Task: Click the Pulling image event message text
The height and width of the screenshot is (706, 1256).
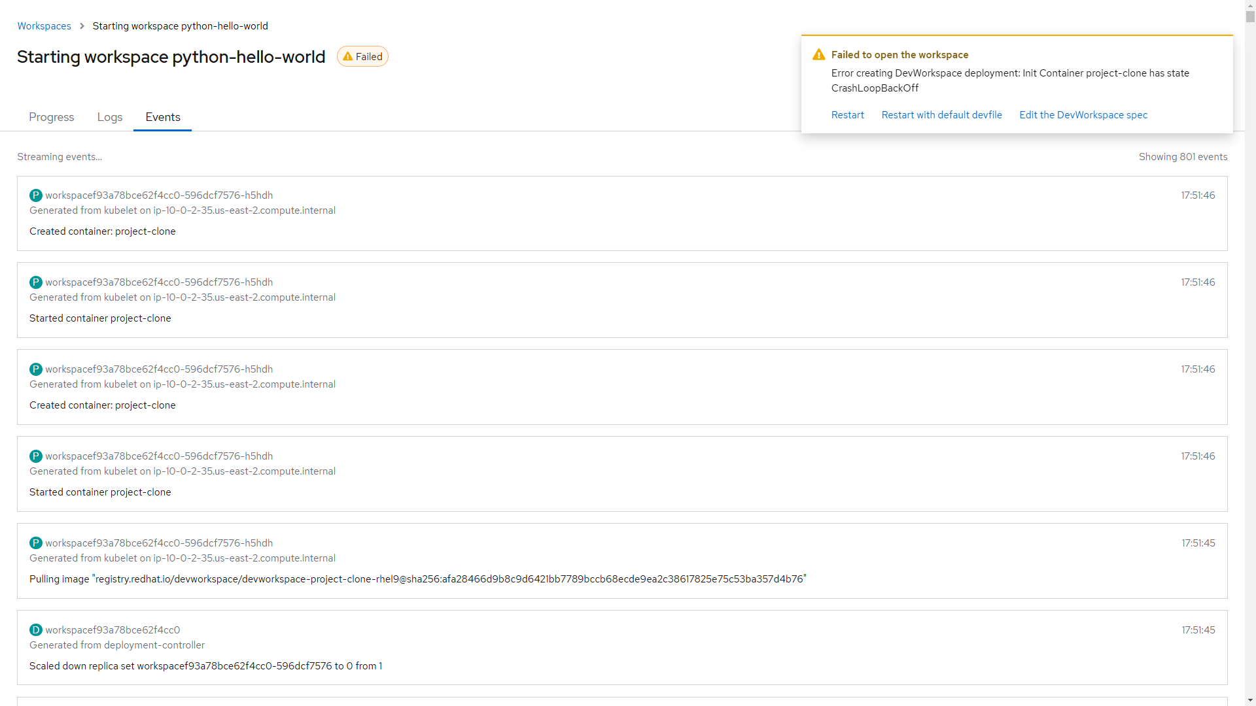Action: coord(417,579)
